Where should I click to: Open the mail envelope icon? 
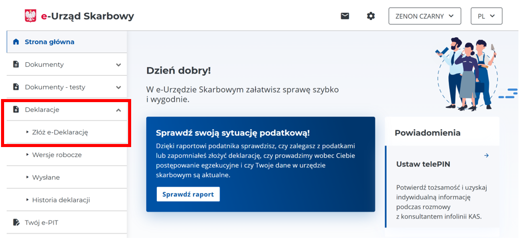pos(345,16)
